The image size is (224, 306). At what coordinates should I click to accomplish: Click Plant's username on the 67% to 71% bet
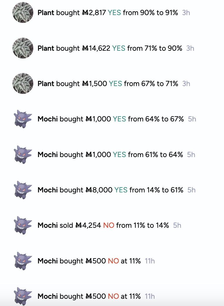click(x=46, y=84)
